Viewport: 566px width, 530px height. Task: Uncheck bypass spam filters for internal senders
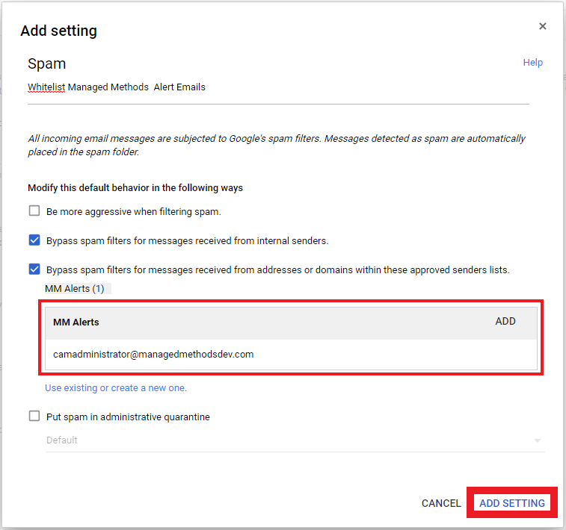coord(34,240)
